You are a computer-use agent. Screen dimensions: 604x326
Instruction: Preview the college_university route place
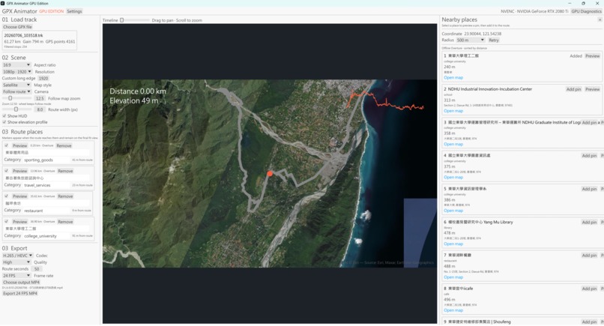point(19,222)
